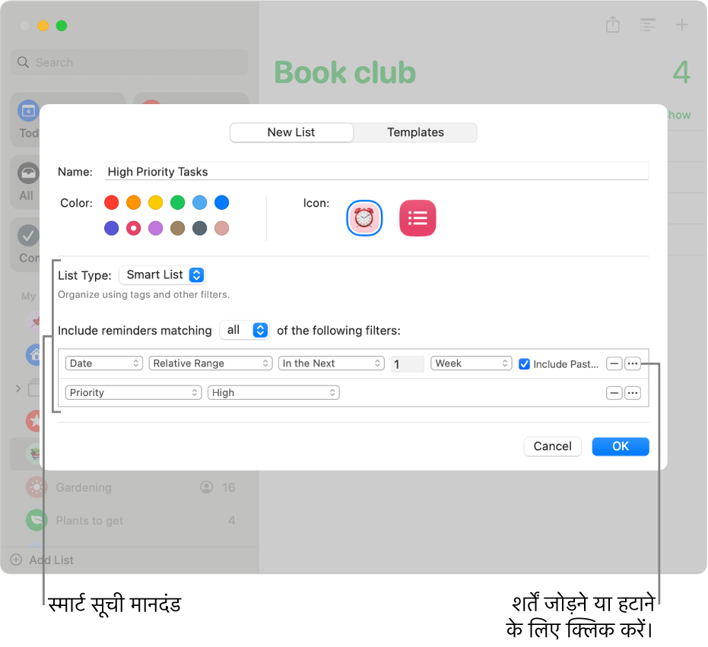708x647 pixels.
Task: Click the shared person icon beside Gardening
Action: (x=206, y=487)
